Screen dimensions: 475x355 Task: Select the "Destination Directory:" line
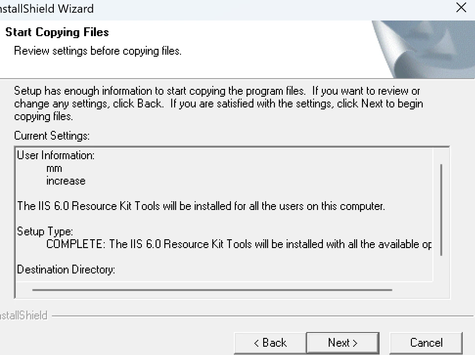click(x=66, y=270)
